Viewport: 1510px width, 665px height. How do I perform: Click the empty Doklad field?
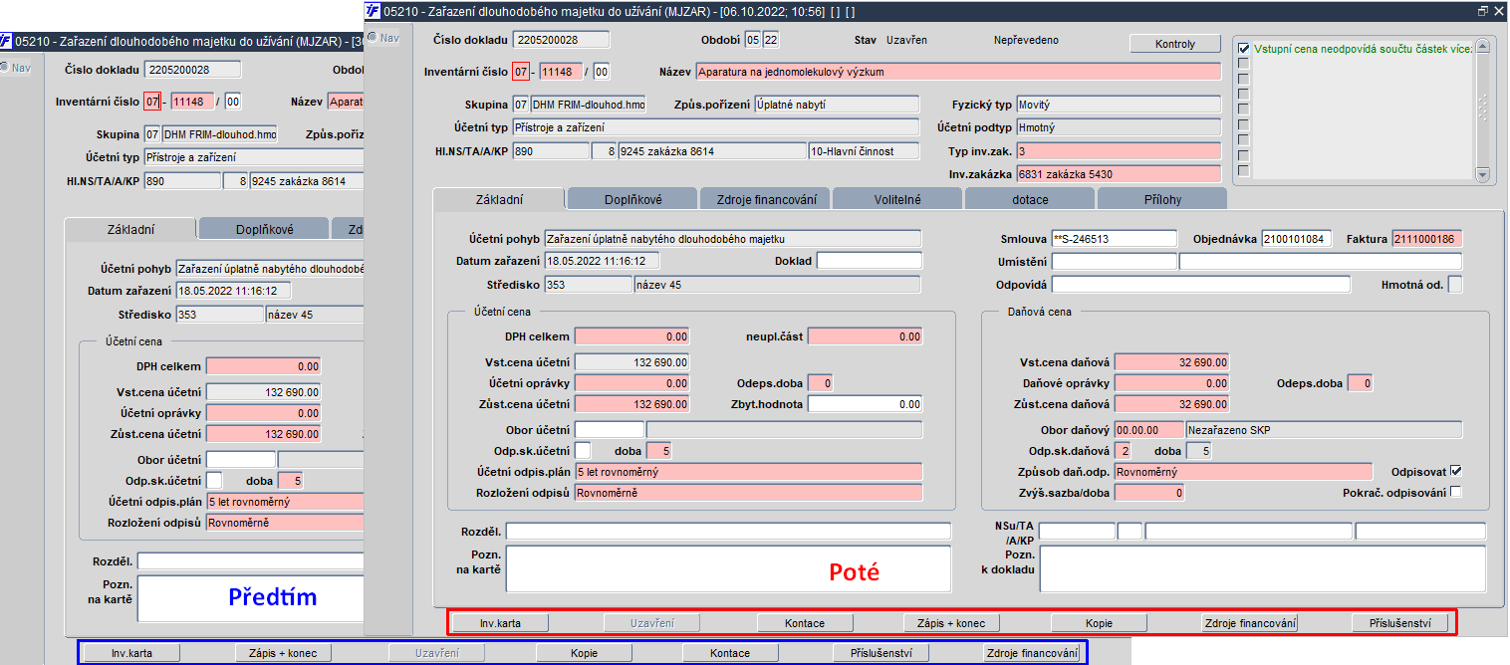(x=870, y=261)
